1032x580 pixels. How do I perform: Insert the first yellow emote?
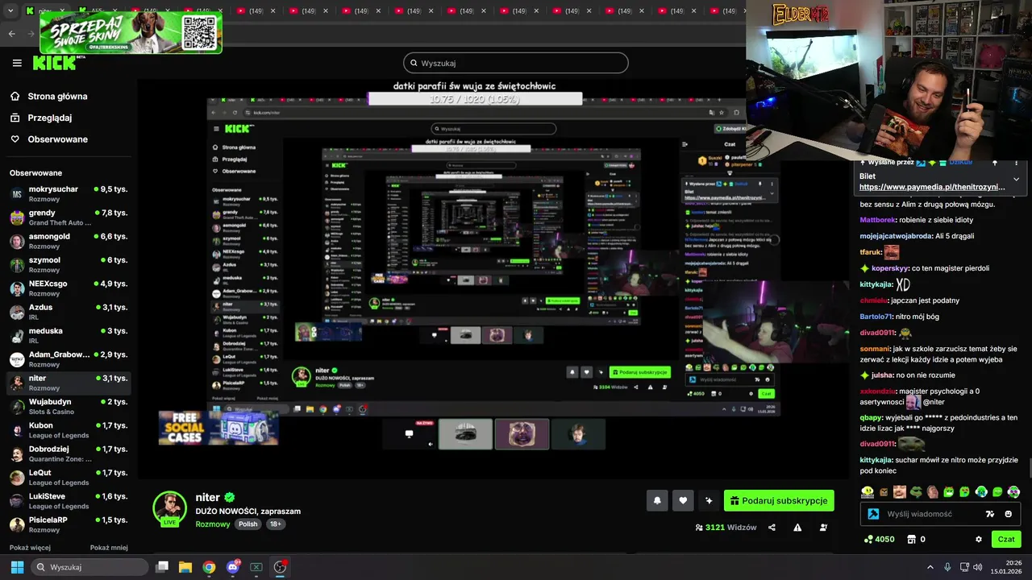(x=868, y=491)
